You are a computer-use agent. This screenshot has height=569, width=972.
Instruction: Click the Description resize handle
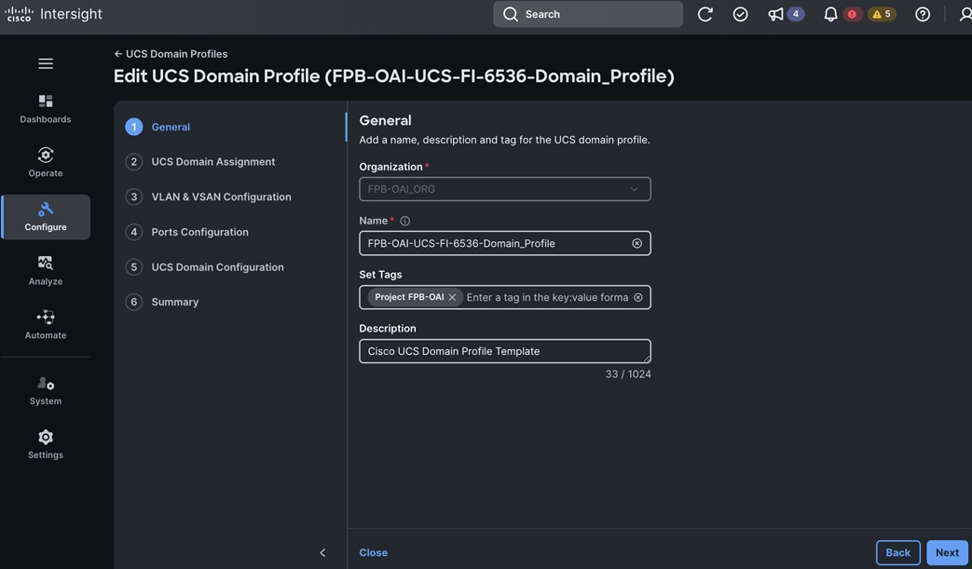(x=647, y=359)
